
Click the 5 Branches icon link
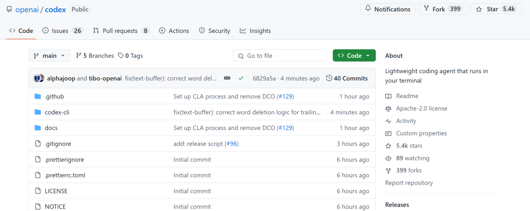[79, 56]
